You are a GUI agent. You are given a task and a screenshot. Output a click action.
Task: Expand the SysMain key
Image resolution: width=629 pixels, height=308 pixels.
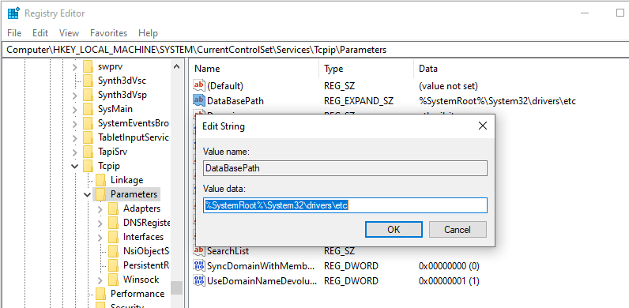coord(75,110)
